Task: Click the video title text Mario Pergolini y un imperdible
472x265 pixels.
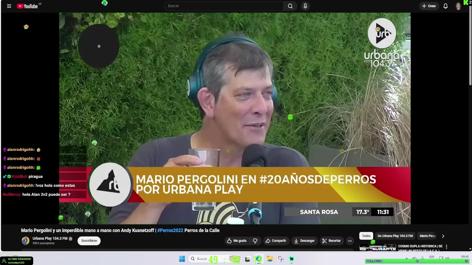Action: tap(120, 230)
